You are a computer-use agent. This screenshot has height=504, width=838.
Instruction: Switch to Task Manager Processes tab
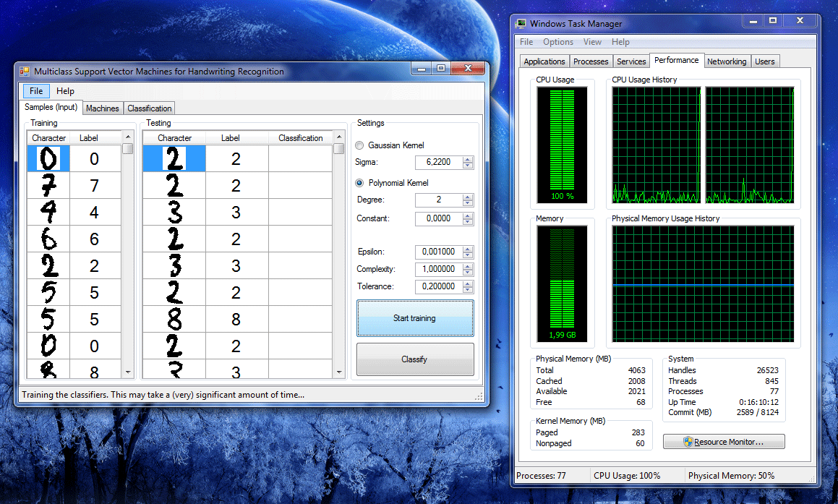[591, 61]
